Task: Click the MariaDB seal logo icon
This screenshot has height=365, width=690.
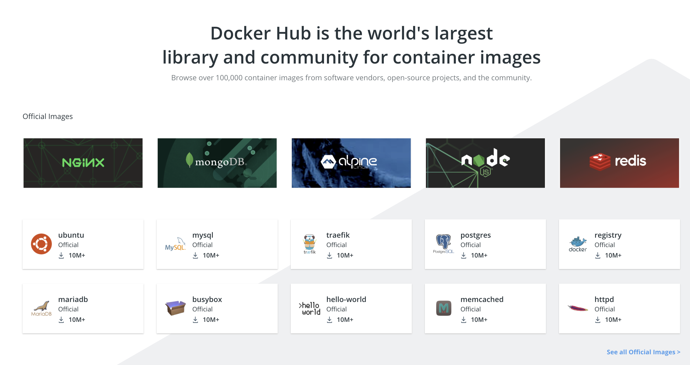Action: pos(41,308)
